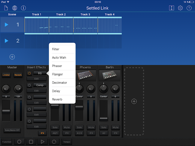
Task: Click the Master volume fader
Action: 6,111
